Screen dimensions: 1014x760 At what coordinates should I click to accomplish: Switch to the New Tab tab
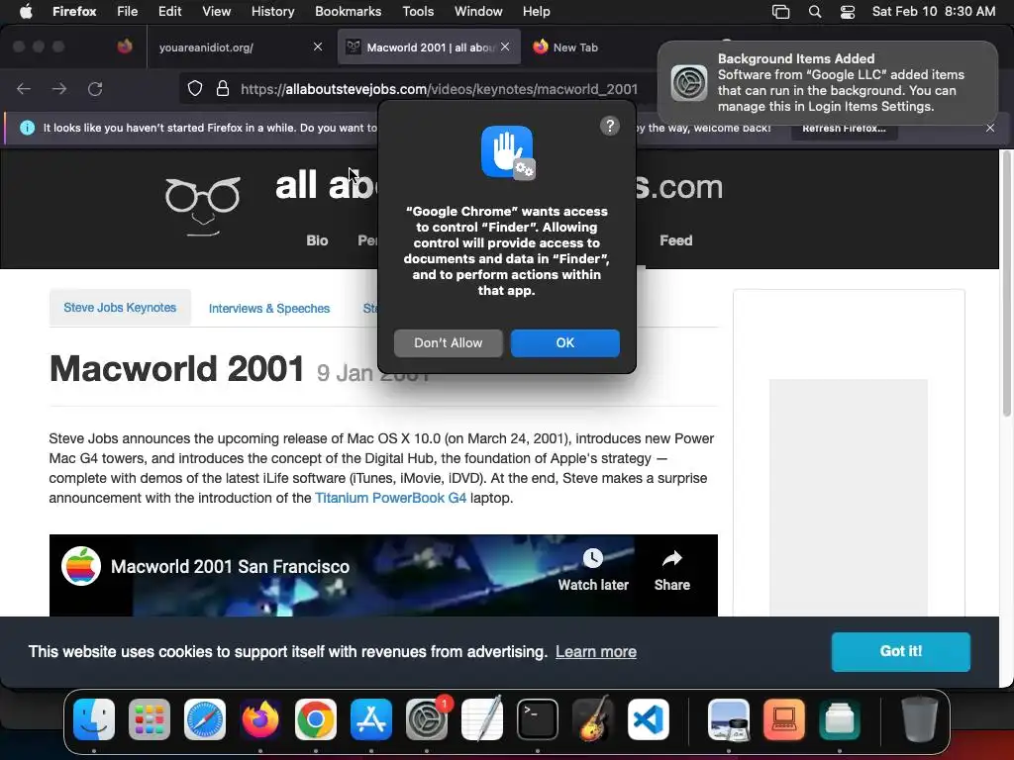575,47
